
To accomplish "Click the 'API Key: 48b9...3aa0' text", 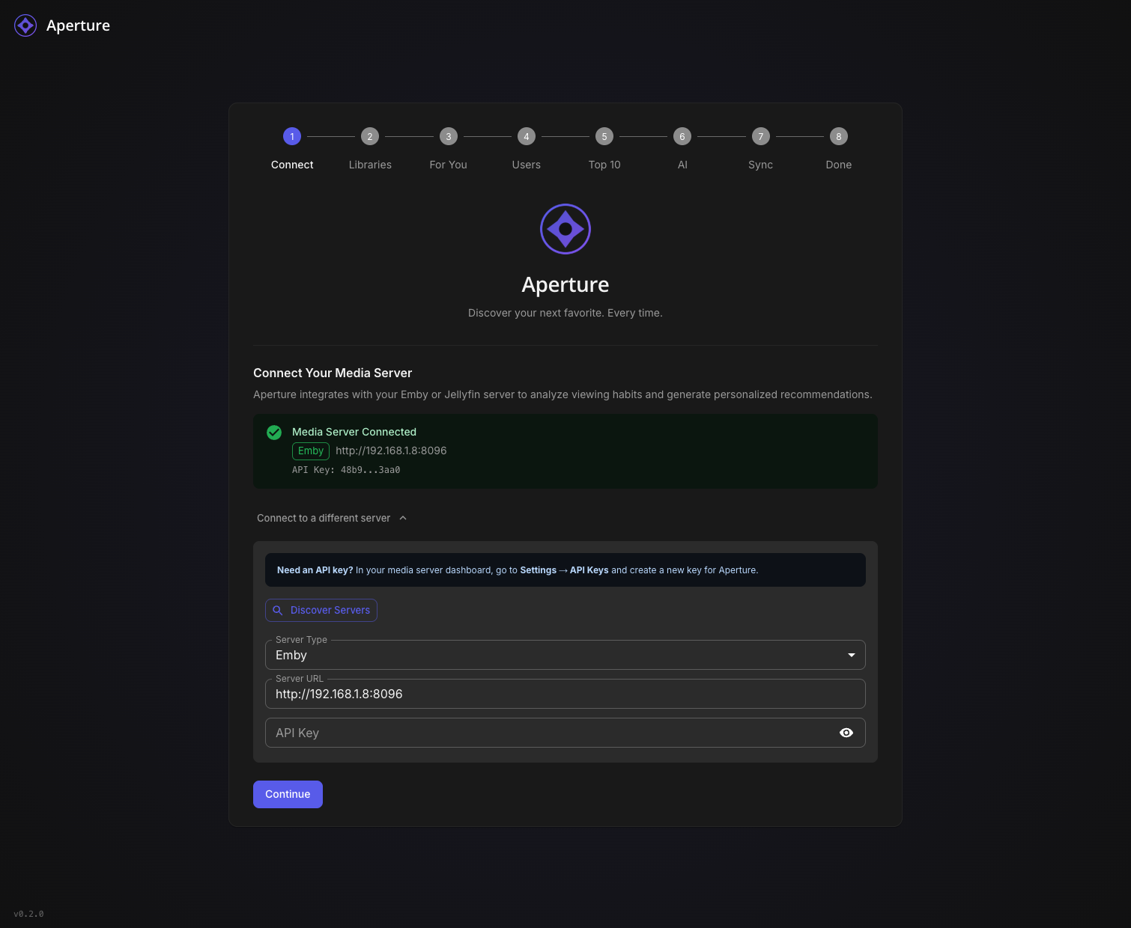I will click(x=346, y=470).
